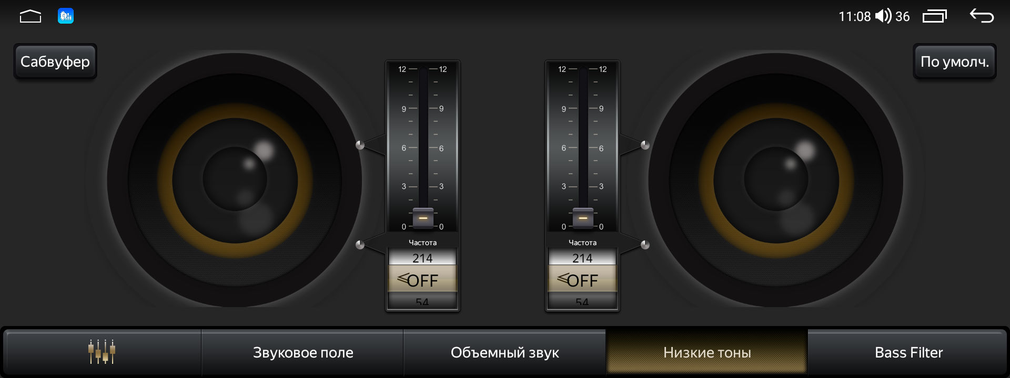Tap the left speaker cone
Image resolution: width=1010 pixels, height=378 pixels.
click(x=235, y=179)
